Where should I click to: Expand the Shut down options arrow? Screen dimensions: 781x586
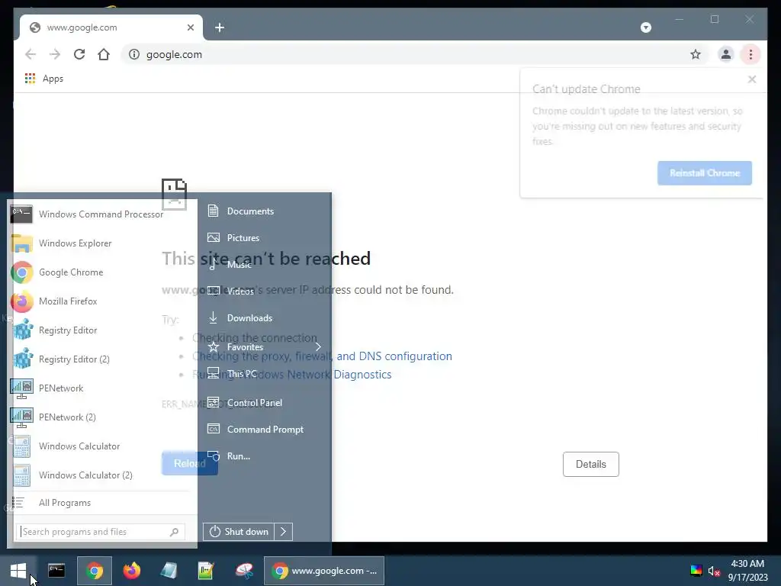pos(284,532)
